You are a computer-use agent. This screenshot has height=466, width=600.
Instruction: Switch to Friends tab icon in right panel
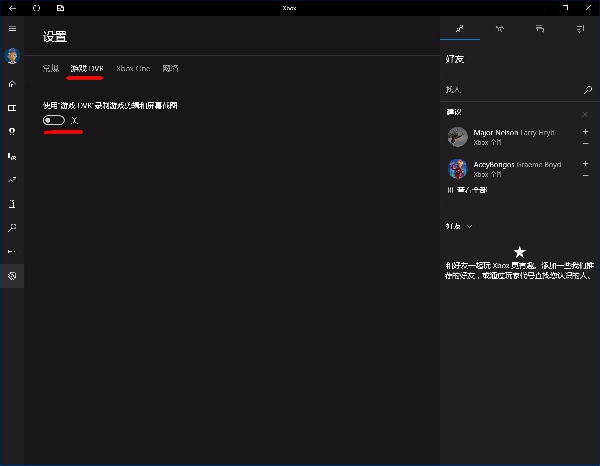(460, 28)
